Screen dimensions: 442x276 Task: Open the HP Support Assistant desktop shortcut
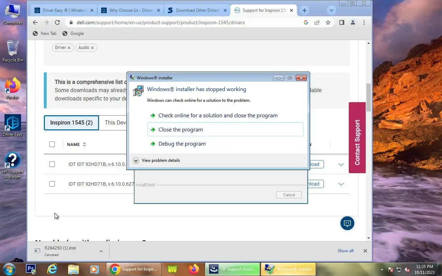click(13, 166)
